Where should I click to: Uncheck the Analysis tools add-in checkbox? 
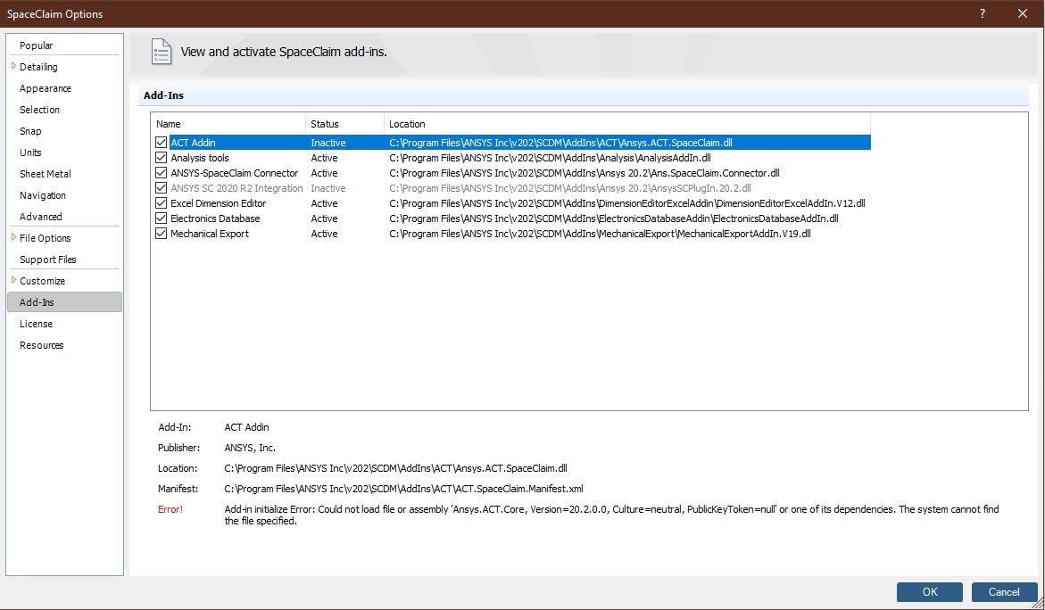pos(161,158)
